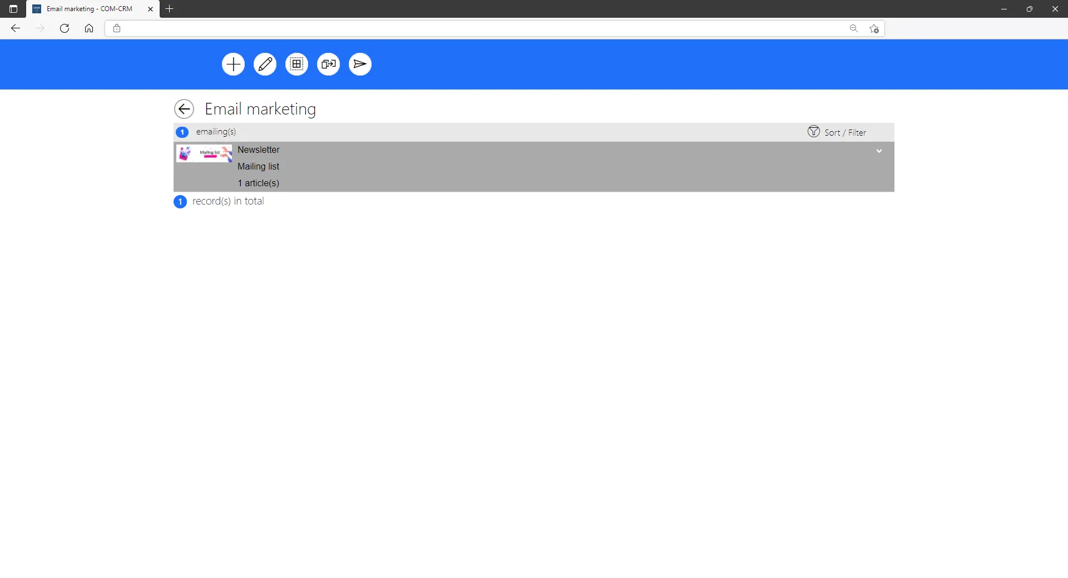
Task: Click the Mailing list text in Newsletter row
Action: [x=258, y=166]
